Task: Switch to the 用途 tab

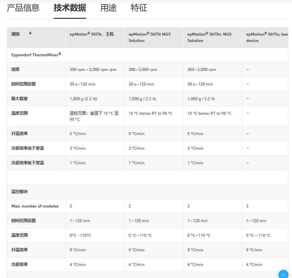Action: tap(108, 8)
